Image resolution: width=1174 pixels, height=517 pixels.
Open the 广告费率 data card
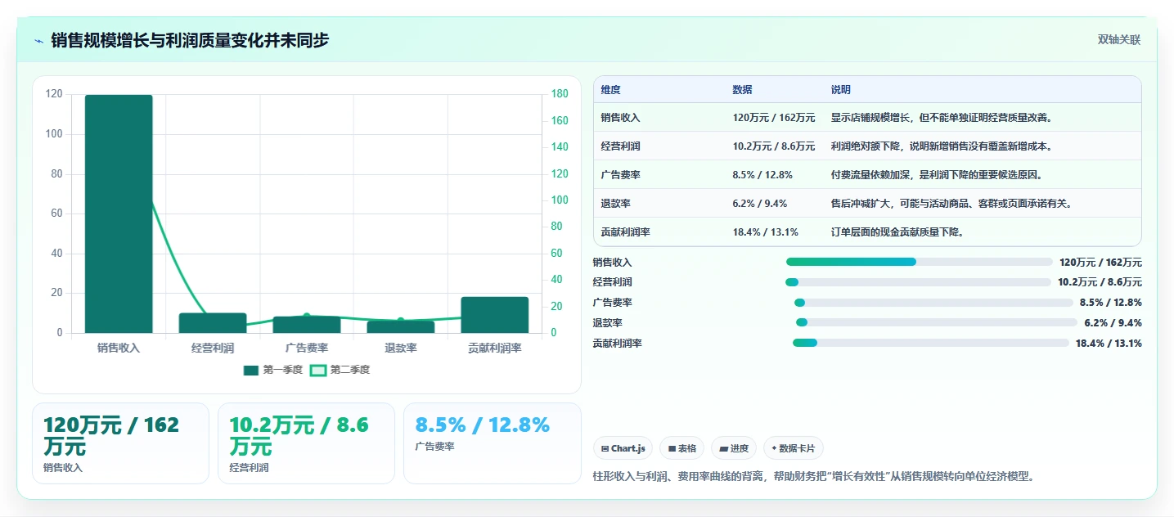click(x=493, y=443)
